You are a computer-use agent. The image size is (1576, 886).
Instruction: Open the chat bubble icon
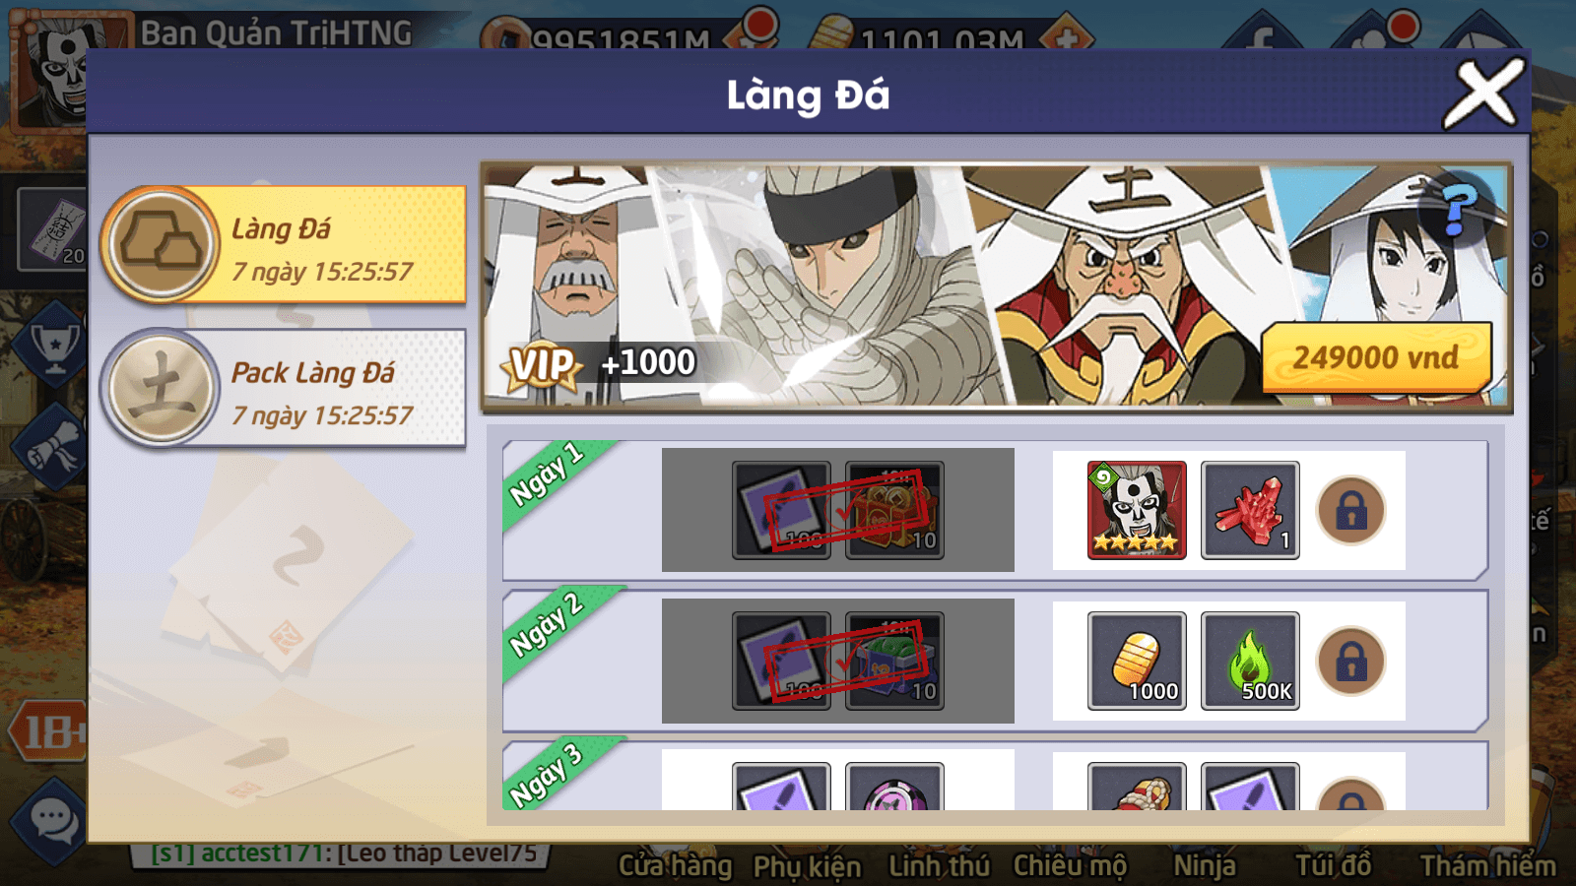click(x=51, y=820)
